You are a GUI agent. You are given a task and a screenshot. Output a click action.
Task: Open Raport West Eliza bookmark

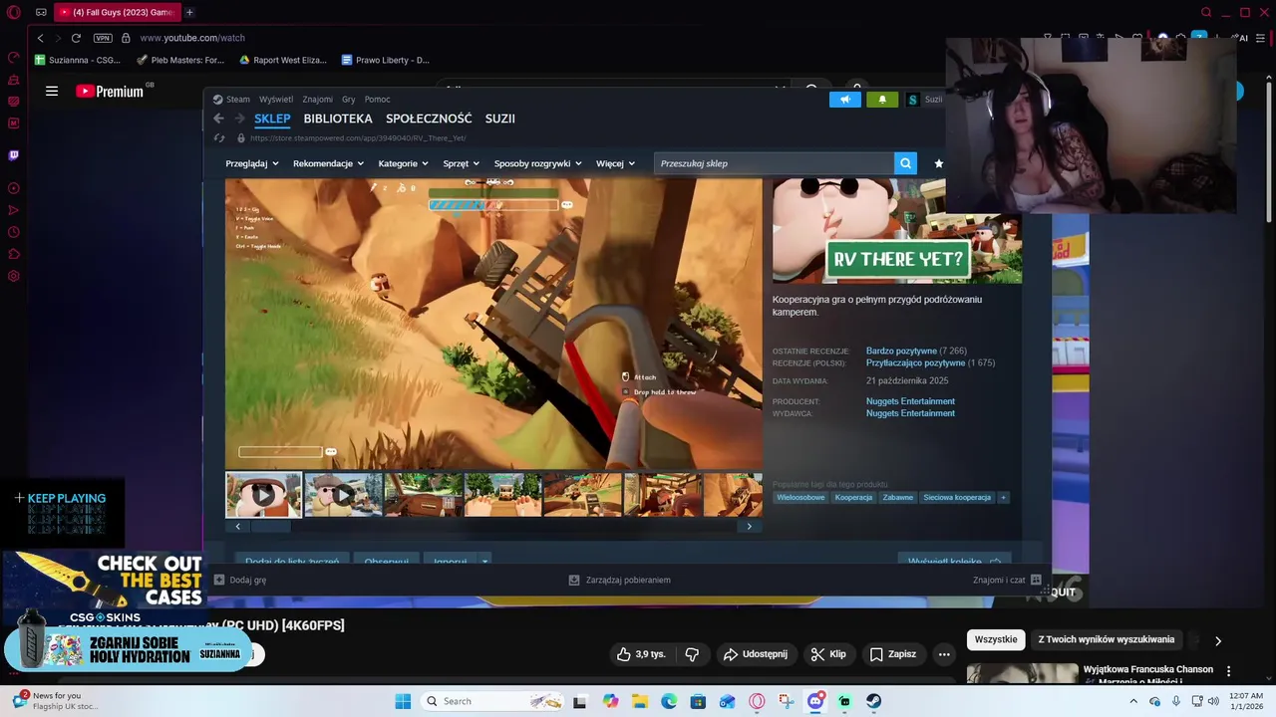click(x=283, y=60)
